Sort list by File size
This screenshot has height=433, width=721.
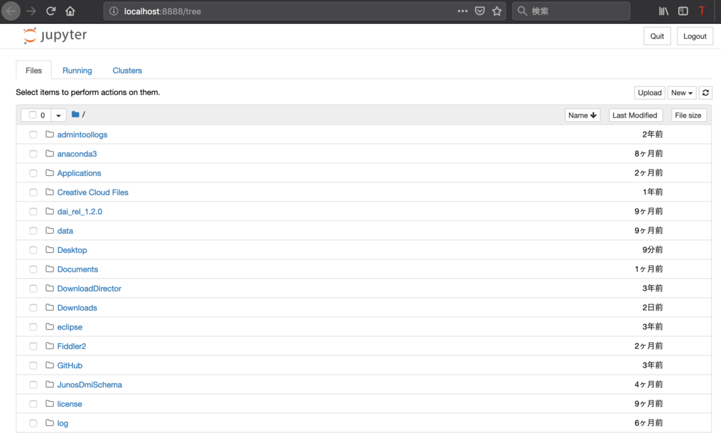click(689, 115)
